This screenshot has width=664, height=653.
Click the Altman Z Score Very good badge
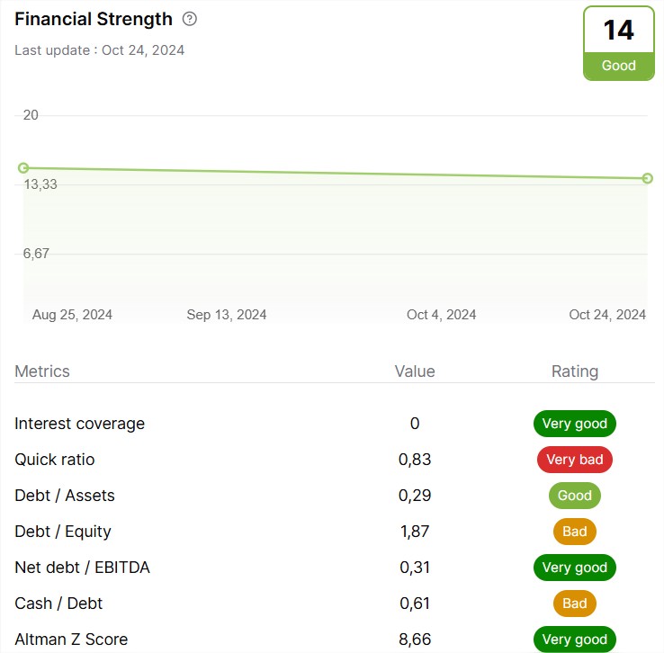click(575, 639)
